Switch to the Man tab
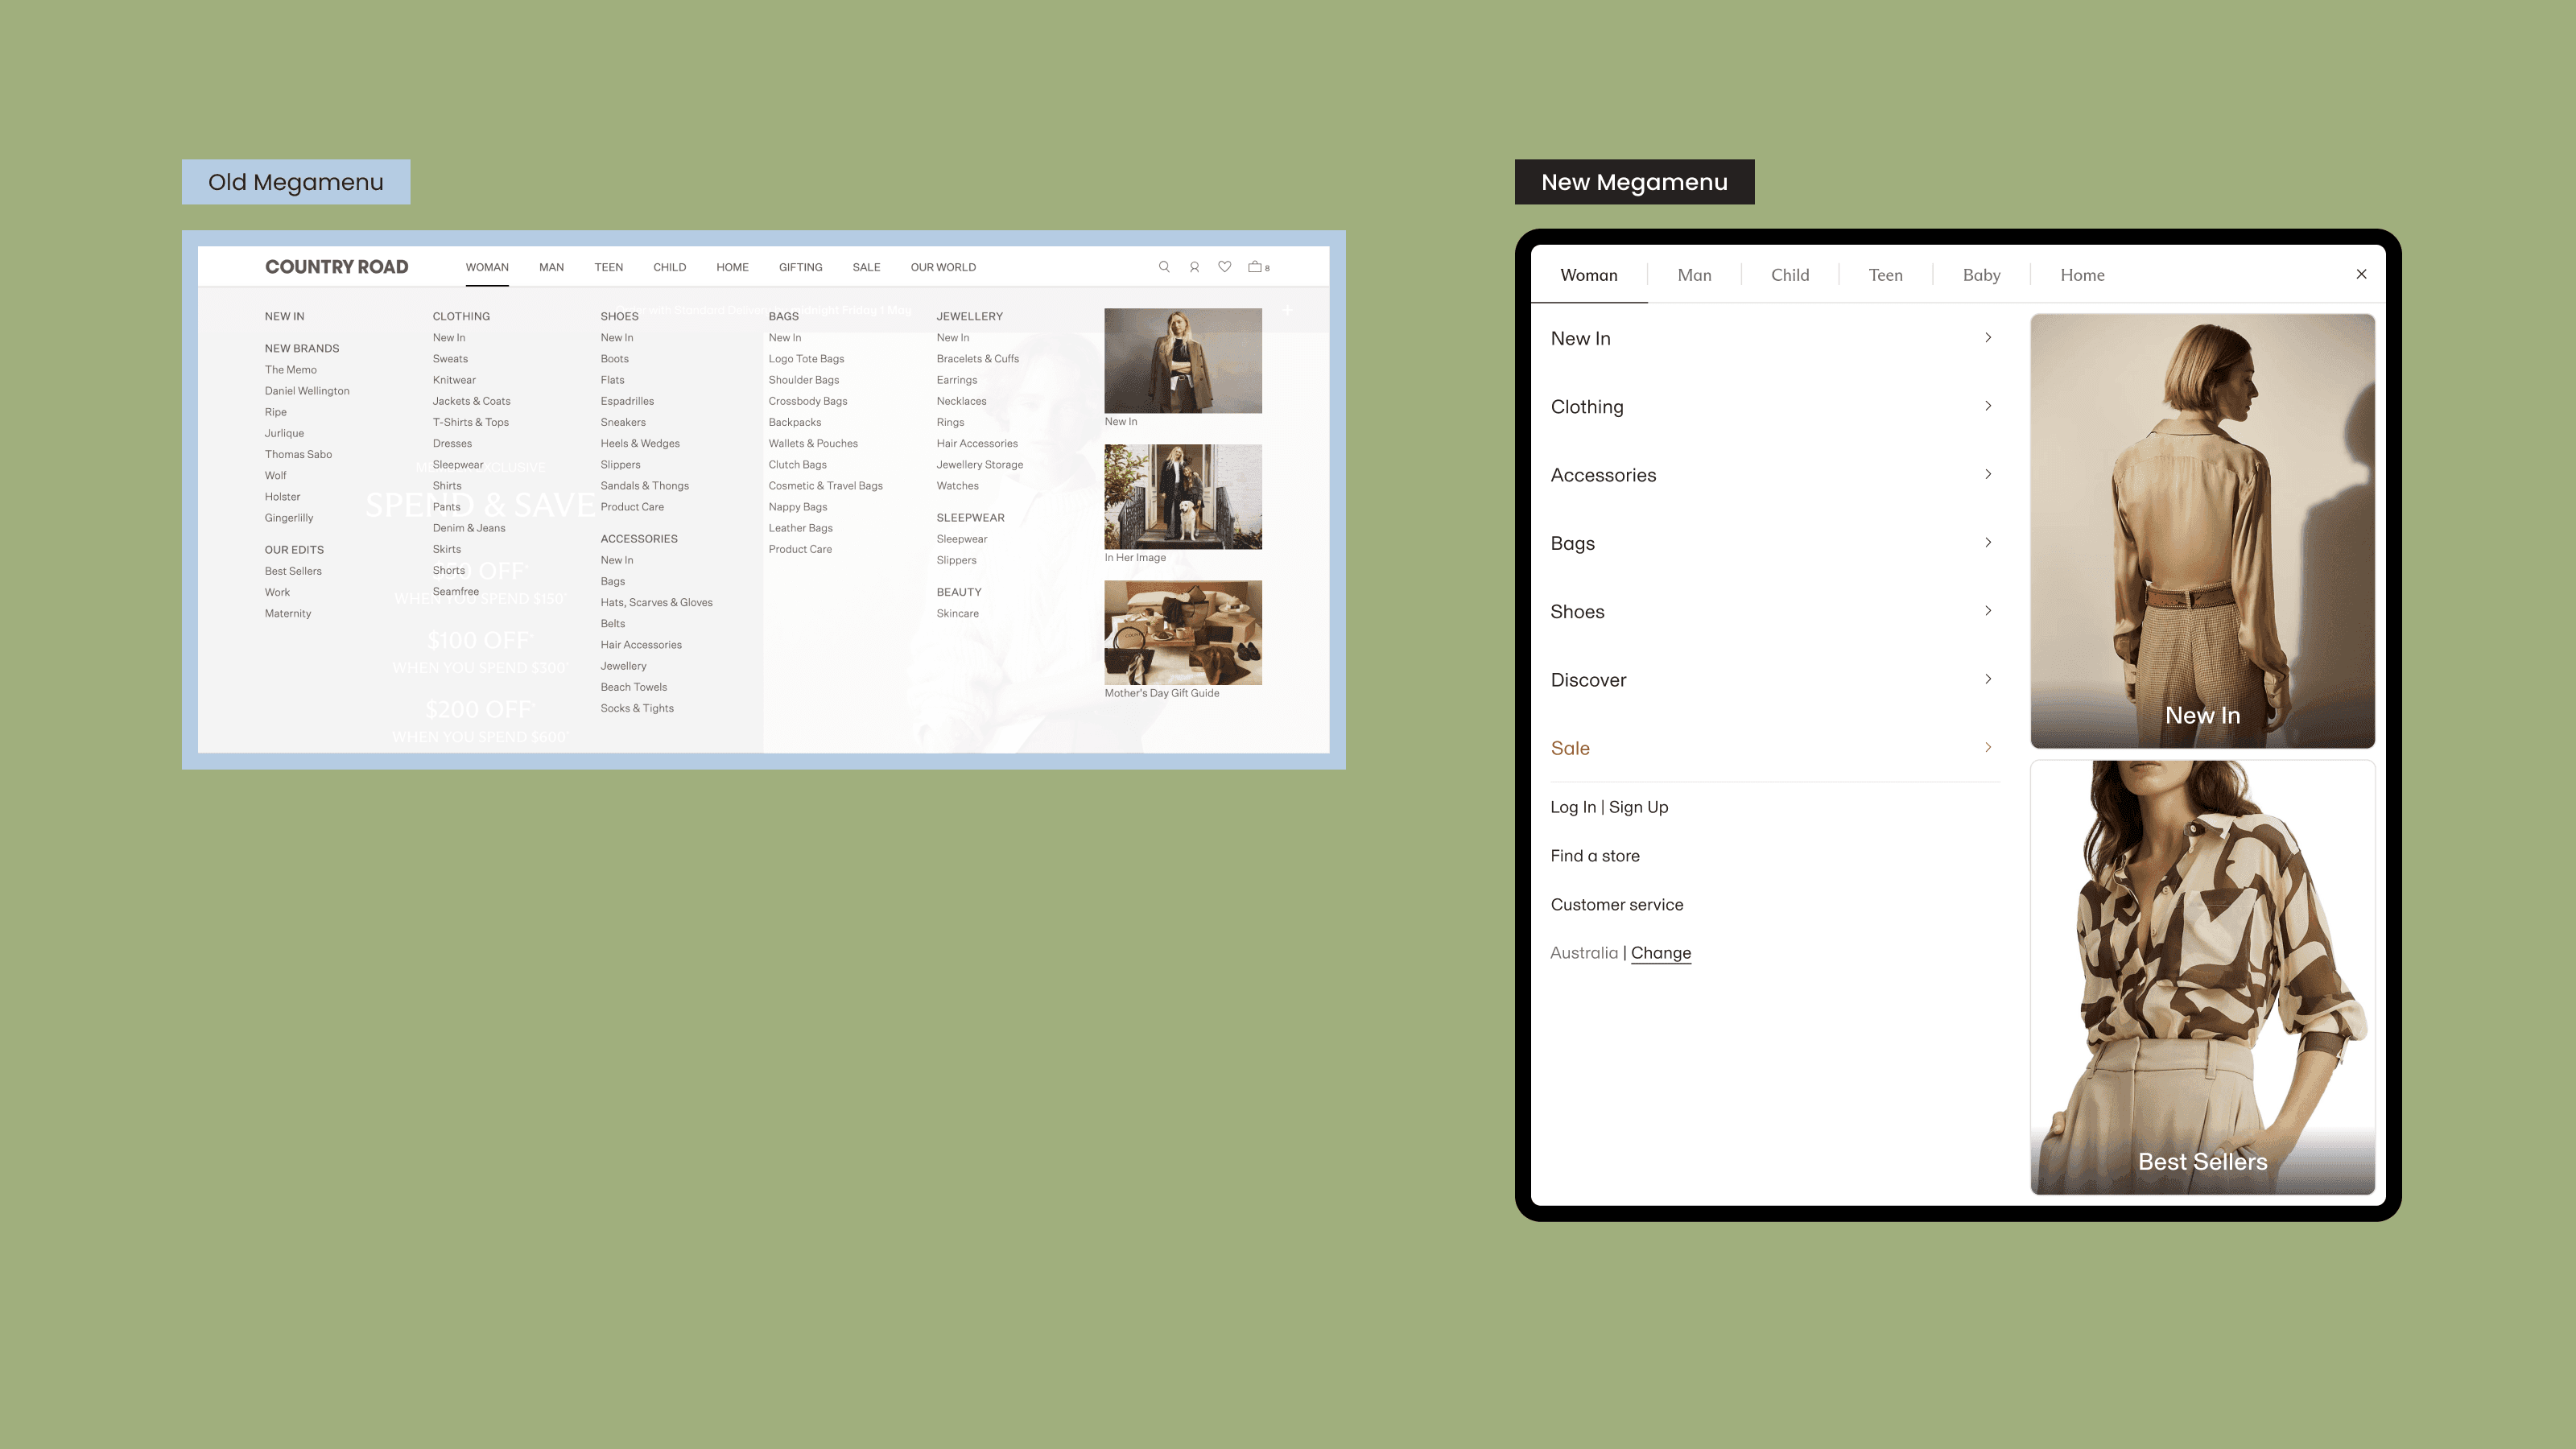The height and width of the screenshot is (1449, 2576). [1694, 275]
